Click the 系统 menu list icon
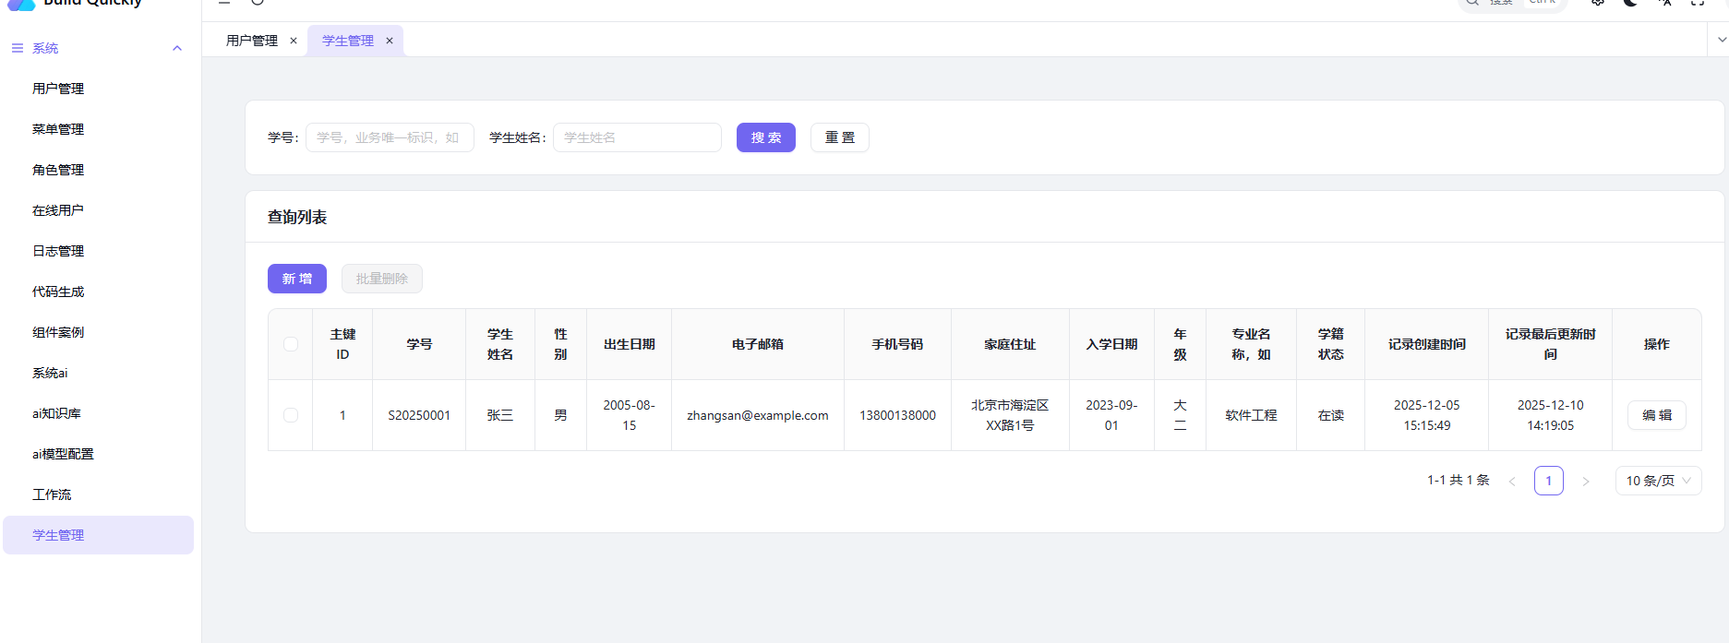Image resolution: width=1729 pixels, height=643 pixels. (18, 48)
